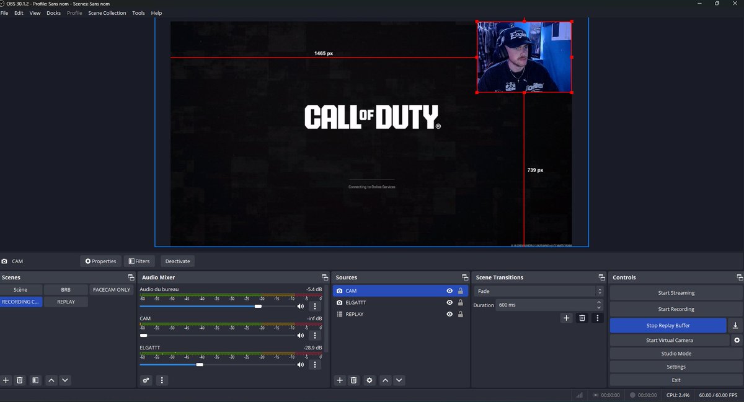Move source down arrow in Sources dock
744x402 pixels.
pyautogui.click(x=399, y=380)
